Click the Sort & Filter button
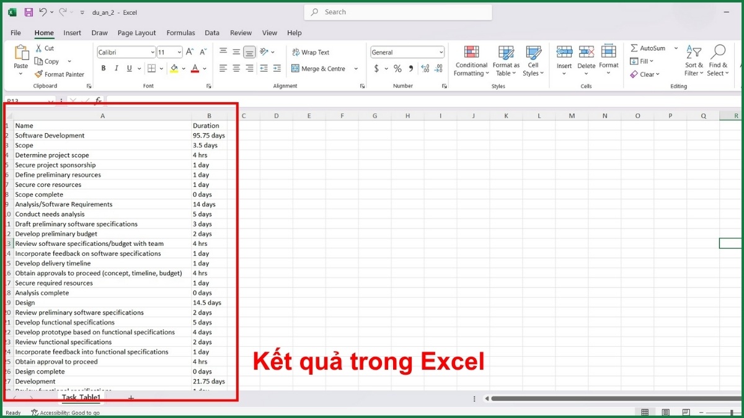The image size is (744, 418). (693, 60)
